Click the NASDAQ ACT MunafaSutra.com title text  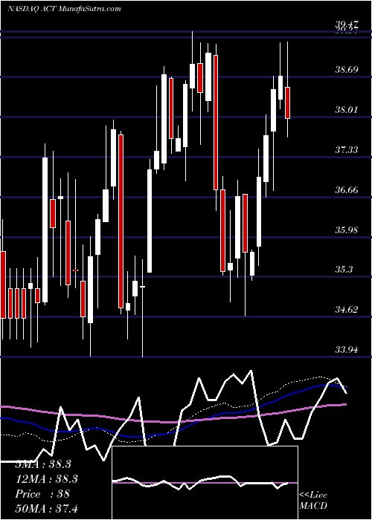[64, 9]
